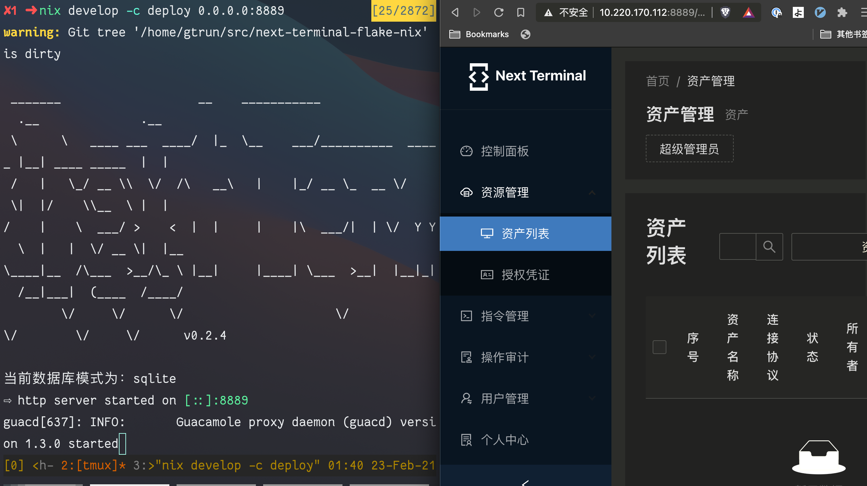
Task: Open the 控制面板 dashboard menu item
Action: coord(526,151)
